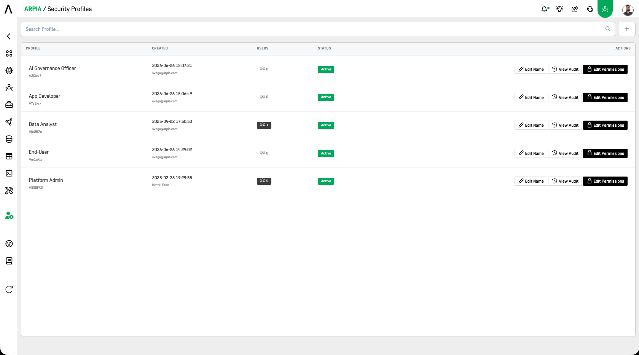Edit Name for AI Governance Officer
Screen dimensions: 639x355
(x=531, y=69)
